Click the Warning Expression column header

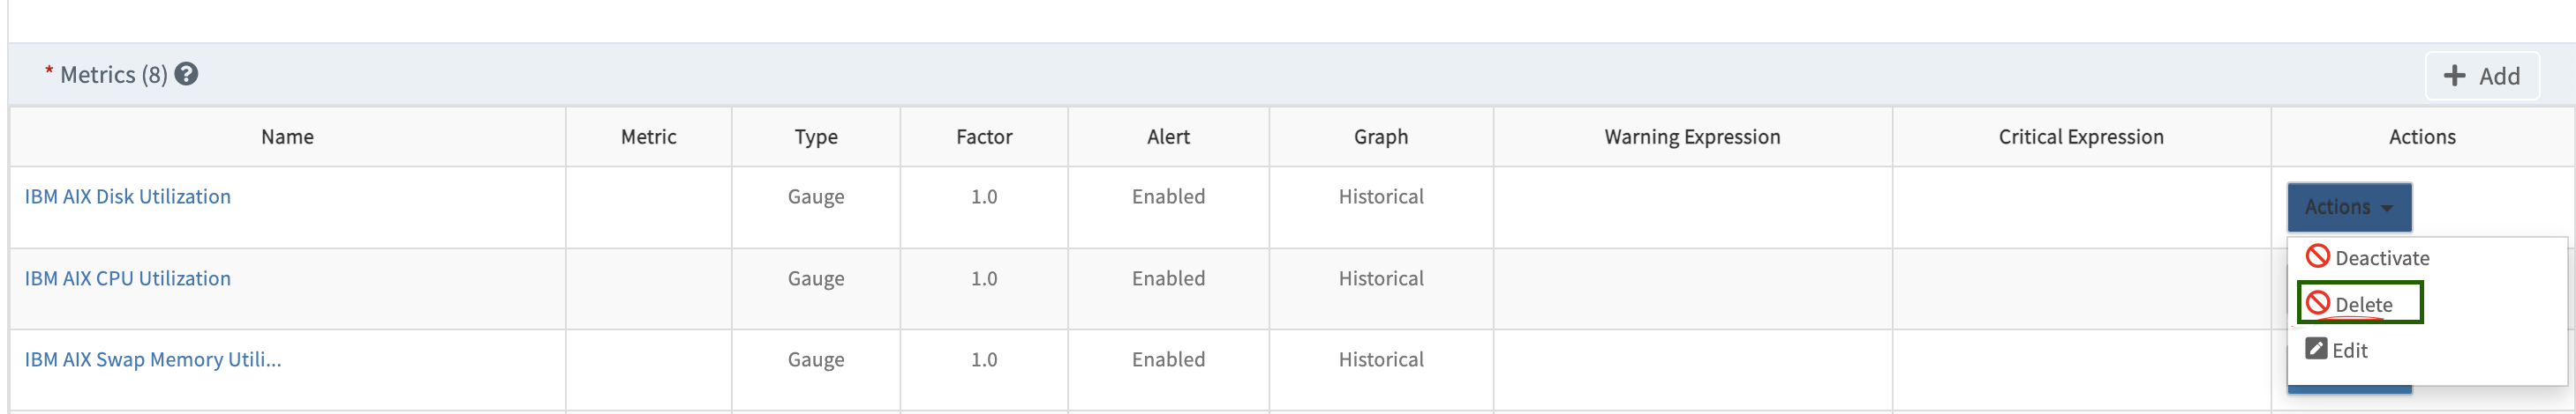(x=1692, y=137)
